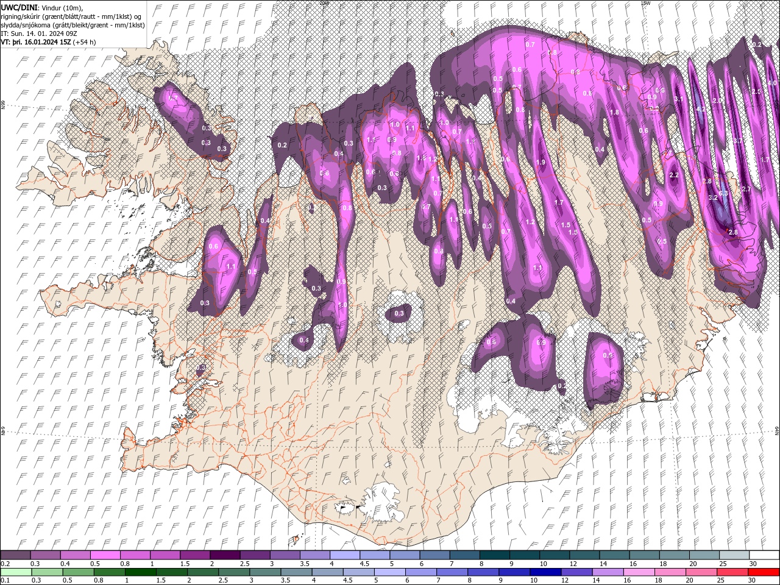This screenshot has height=585, width=780.
Task: Select the snow legend swatch between 1.5 and 2
Action: 195,555
